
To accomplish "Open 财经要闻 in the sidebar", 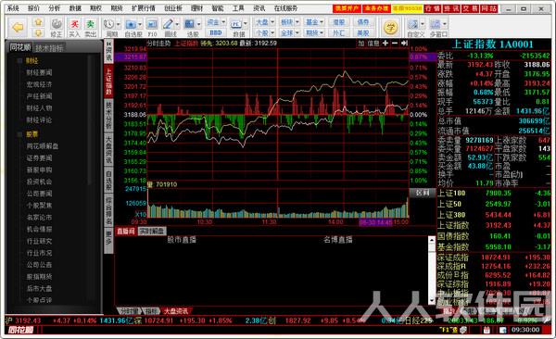I will coord(39,72).
